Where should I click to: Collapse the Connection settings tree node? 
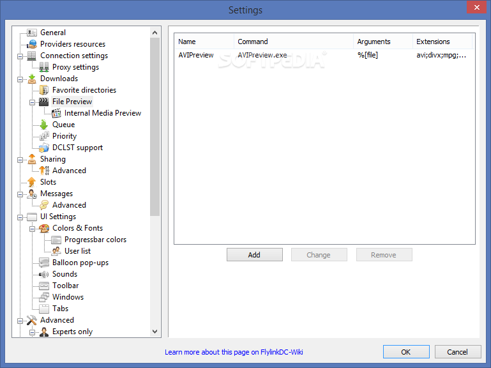pyautogui.click(x=20, y=56)
